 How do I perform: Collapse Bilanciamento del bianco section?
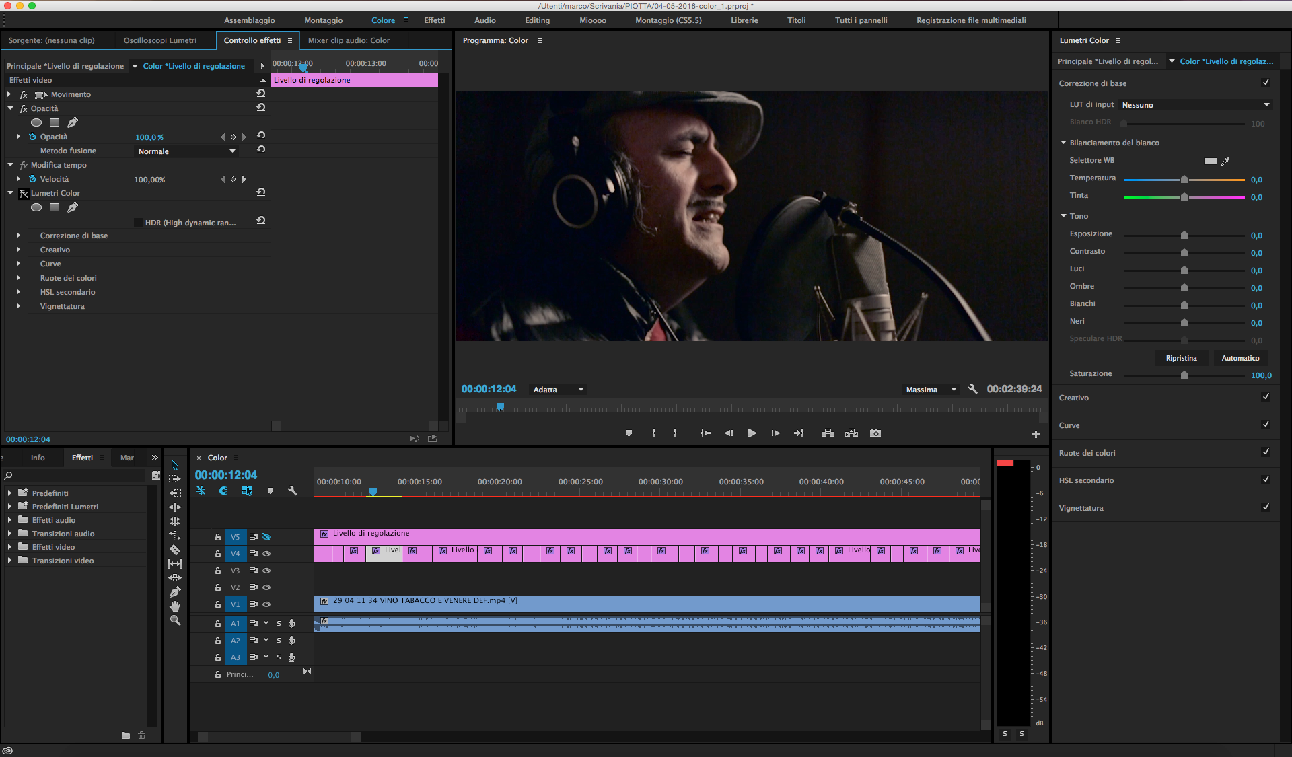click(x=1064, y=143)
